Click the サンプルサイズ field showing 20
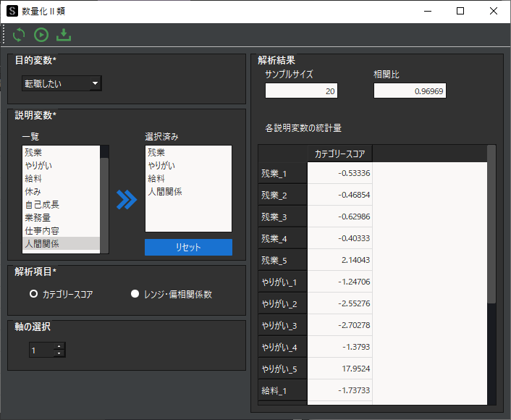 pos(301,91)
